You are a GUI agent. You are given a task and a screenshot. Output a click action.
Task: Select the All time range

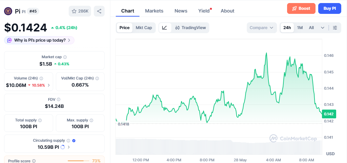point(311,28)
